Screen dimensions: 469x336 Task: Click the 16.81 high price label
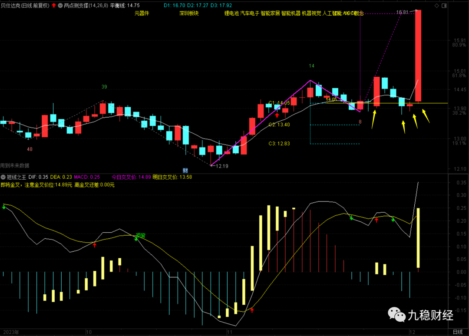[x=403, y=12]
